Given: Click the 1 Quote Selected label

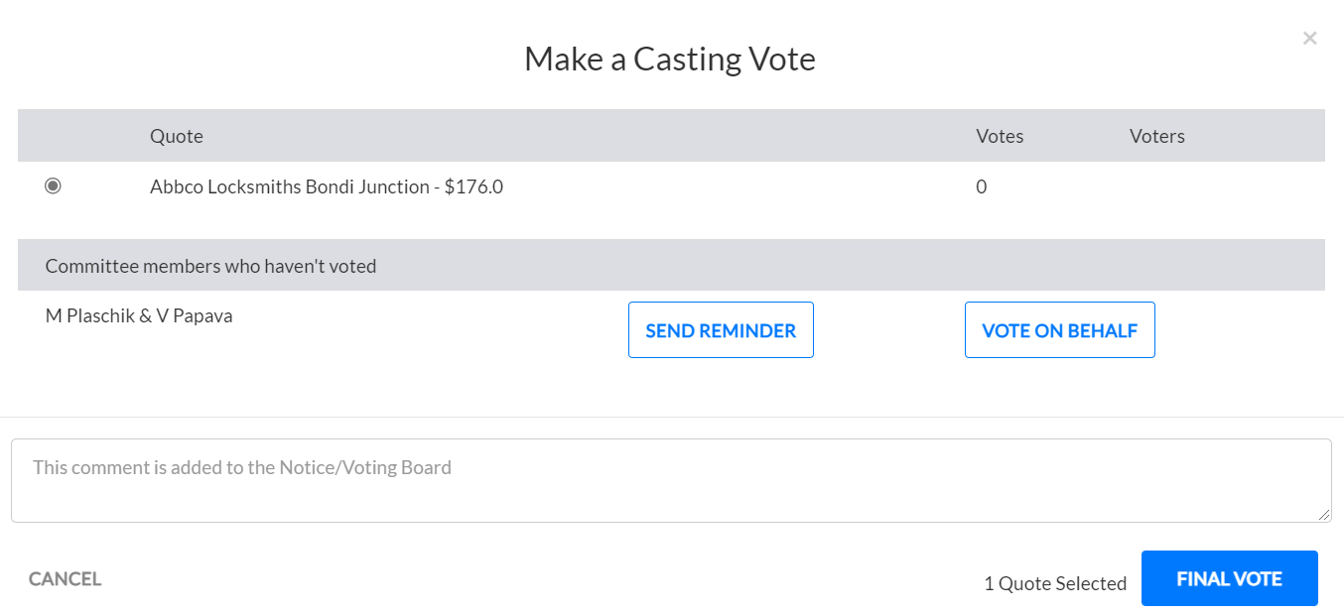Looking at the screenshot, I should 1055,583.
